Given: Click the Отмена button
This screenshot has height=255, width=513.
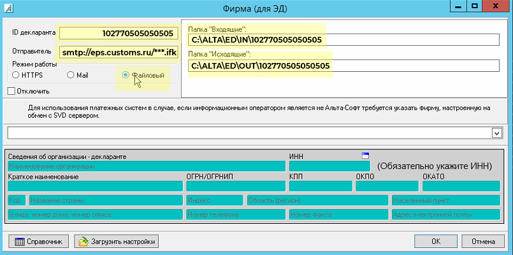Looking at the screenshot, I should point(483,242).
